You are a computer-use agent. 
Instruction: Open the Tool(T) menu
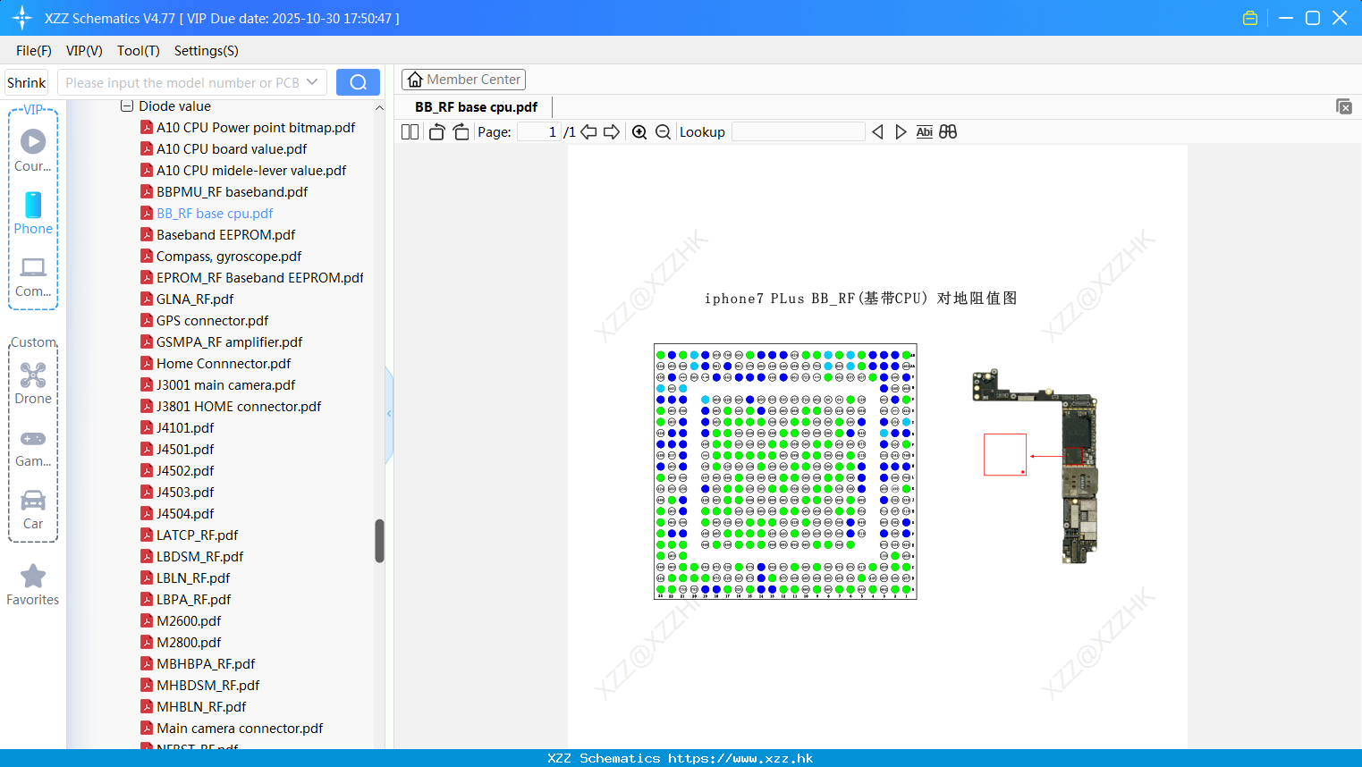139,51
